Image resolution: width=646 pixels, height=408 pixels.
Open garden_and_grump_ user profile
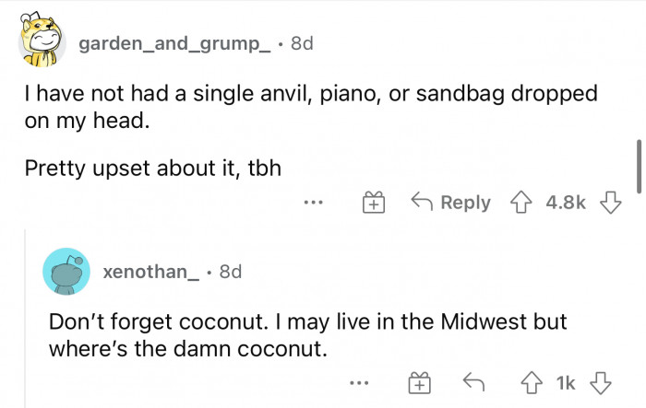tap(175, 43)
